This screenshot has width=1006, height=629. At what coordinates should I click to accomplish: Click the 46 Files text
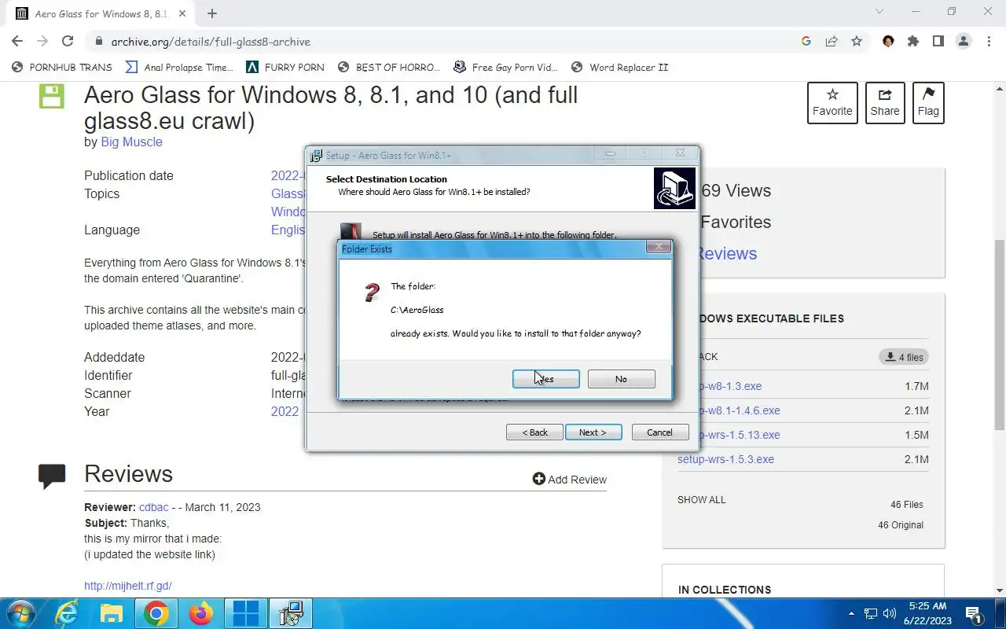pos(907,505)
